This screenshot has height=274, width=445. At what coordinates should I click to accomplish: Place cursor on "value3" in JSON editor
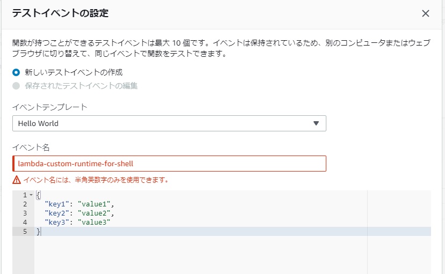click(x=96, y=222)
